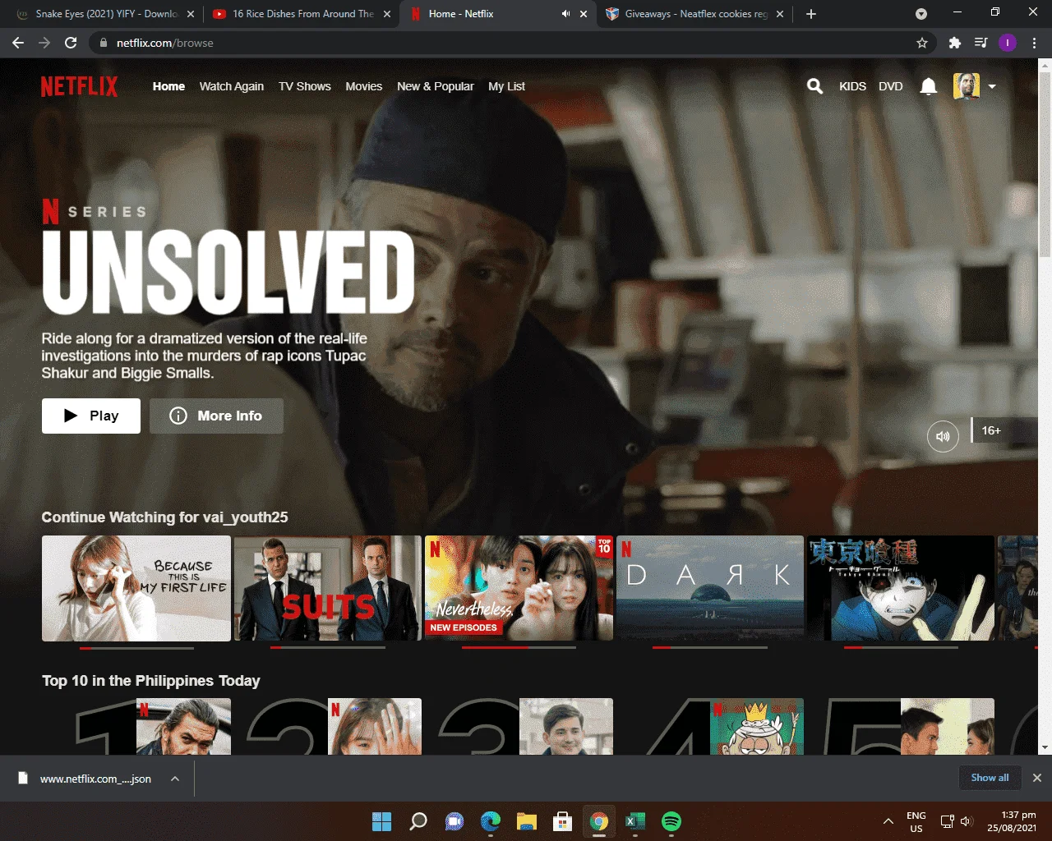Open a new browser tab

[811, 14]
